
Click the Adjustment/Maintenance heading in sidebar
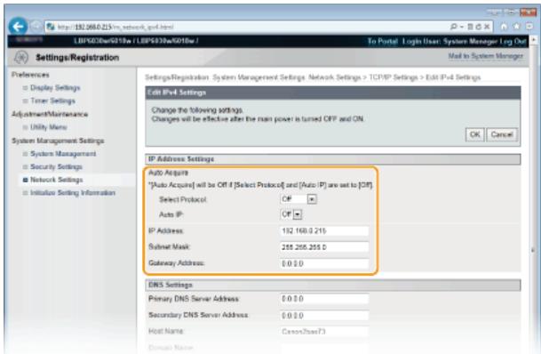point(50,114)
